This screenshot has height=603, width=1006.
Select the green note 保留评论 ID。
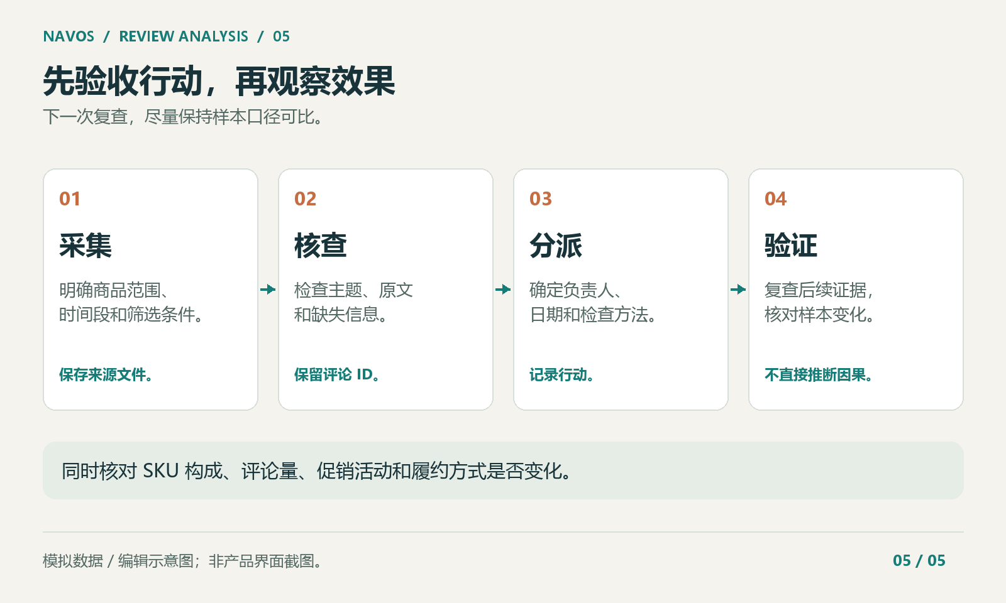[337, 375]
